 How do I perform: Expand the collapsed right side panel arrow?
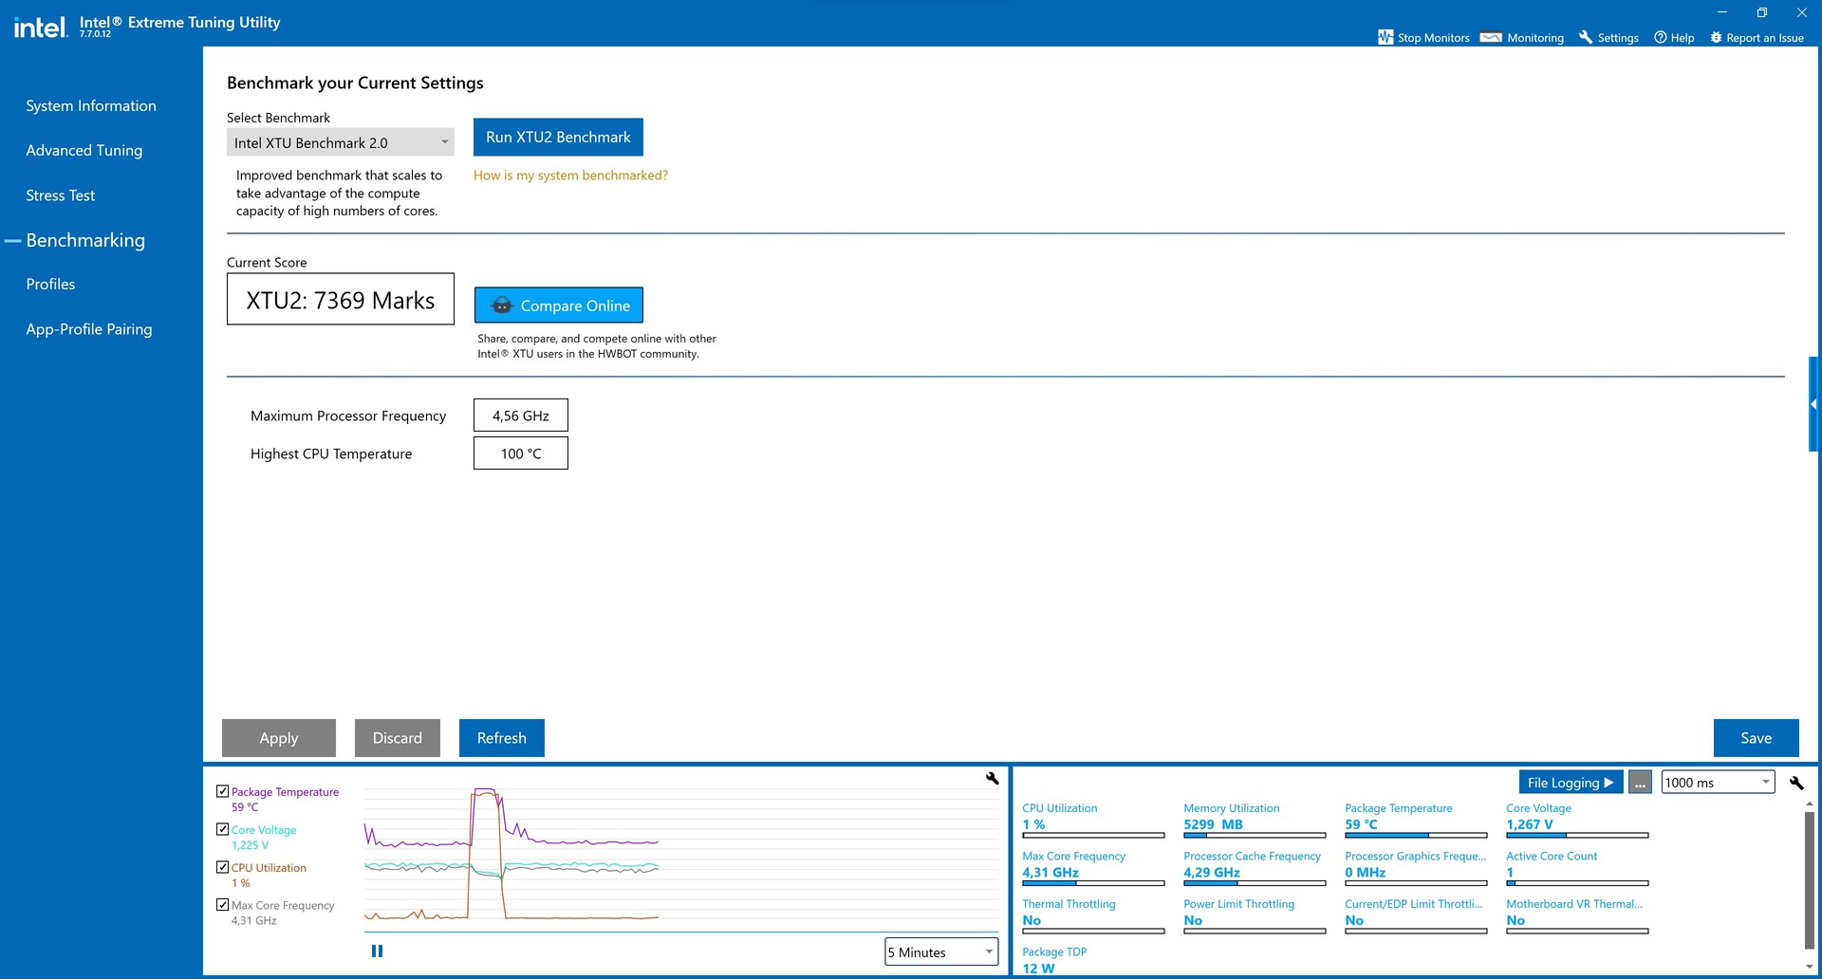point(1813,404)
